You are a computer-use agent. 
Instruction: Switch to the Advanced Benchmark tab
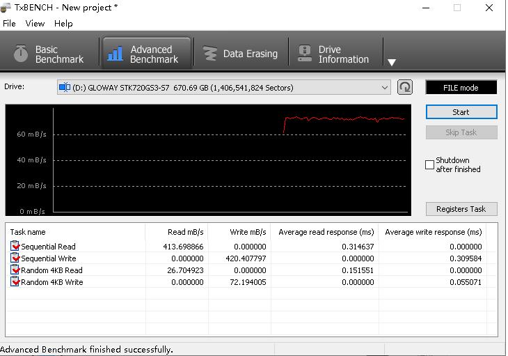147,54
